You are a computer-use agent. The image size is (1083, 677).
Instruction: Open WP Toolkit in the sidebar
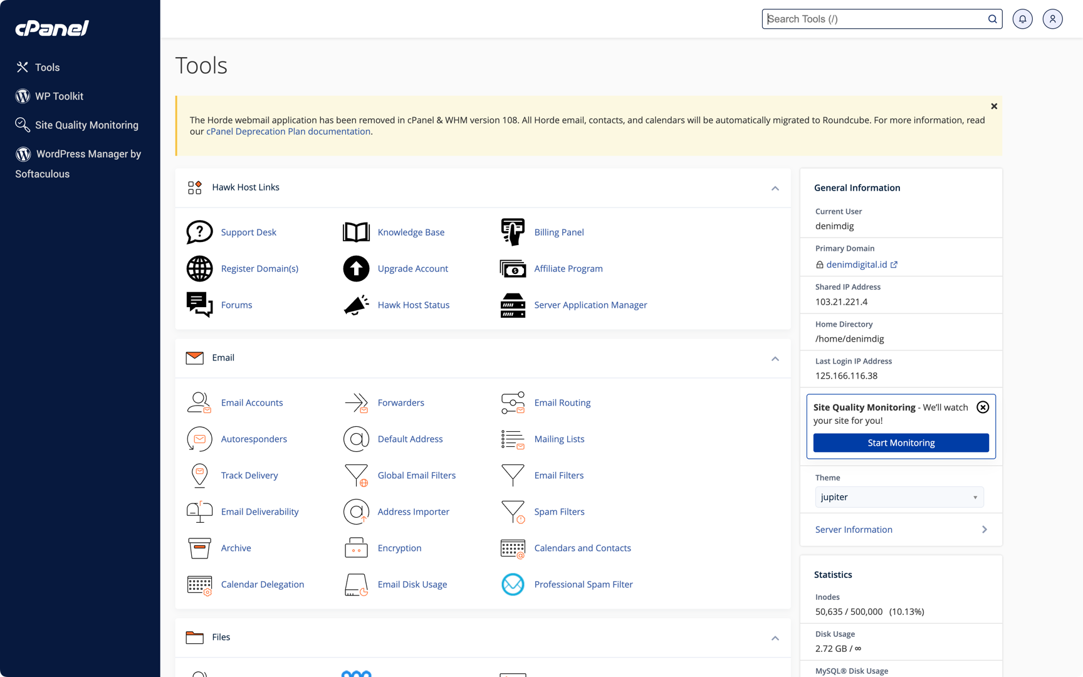pos(59,96)
